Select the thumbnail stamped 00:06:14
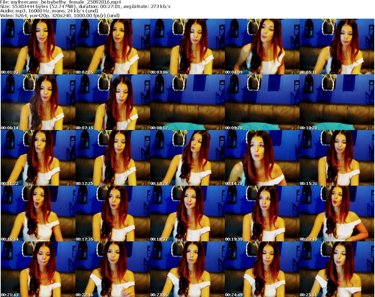 click(x=38, y=102)
